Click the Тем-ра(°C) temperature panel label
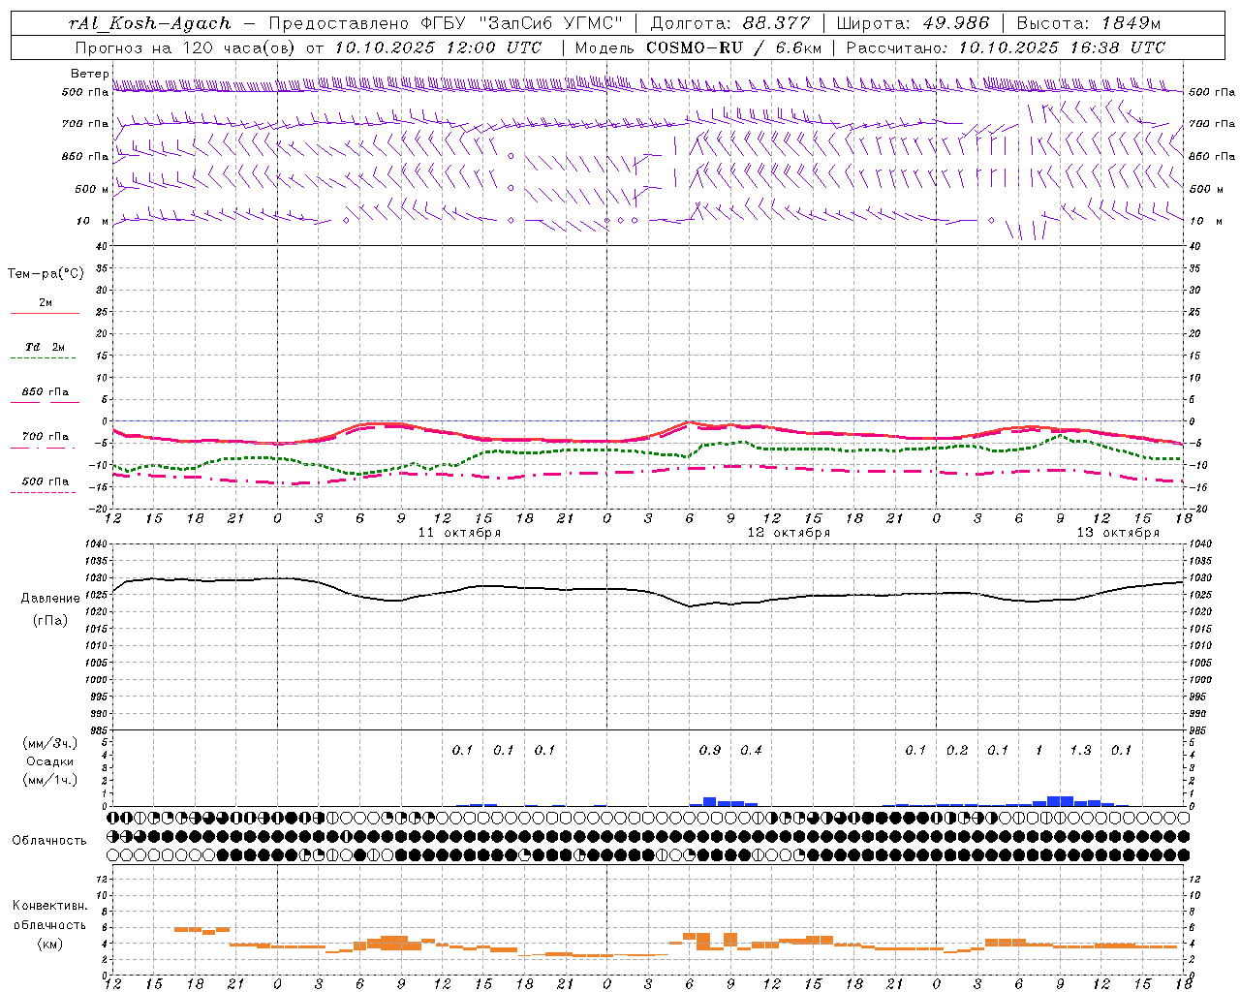Screen dimensions: 1240x992 coord(46,274)
